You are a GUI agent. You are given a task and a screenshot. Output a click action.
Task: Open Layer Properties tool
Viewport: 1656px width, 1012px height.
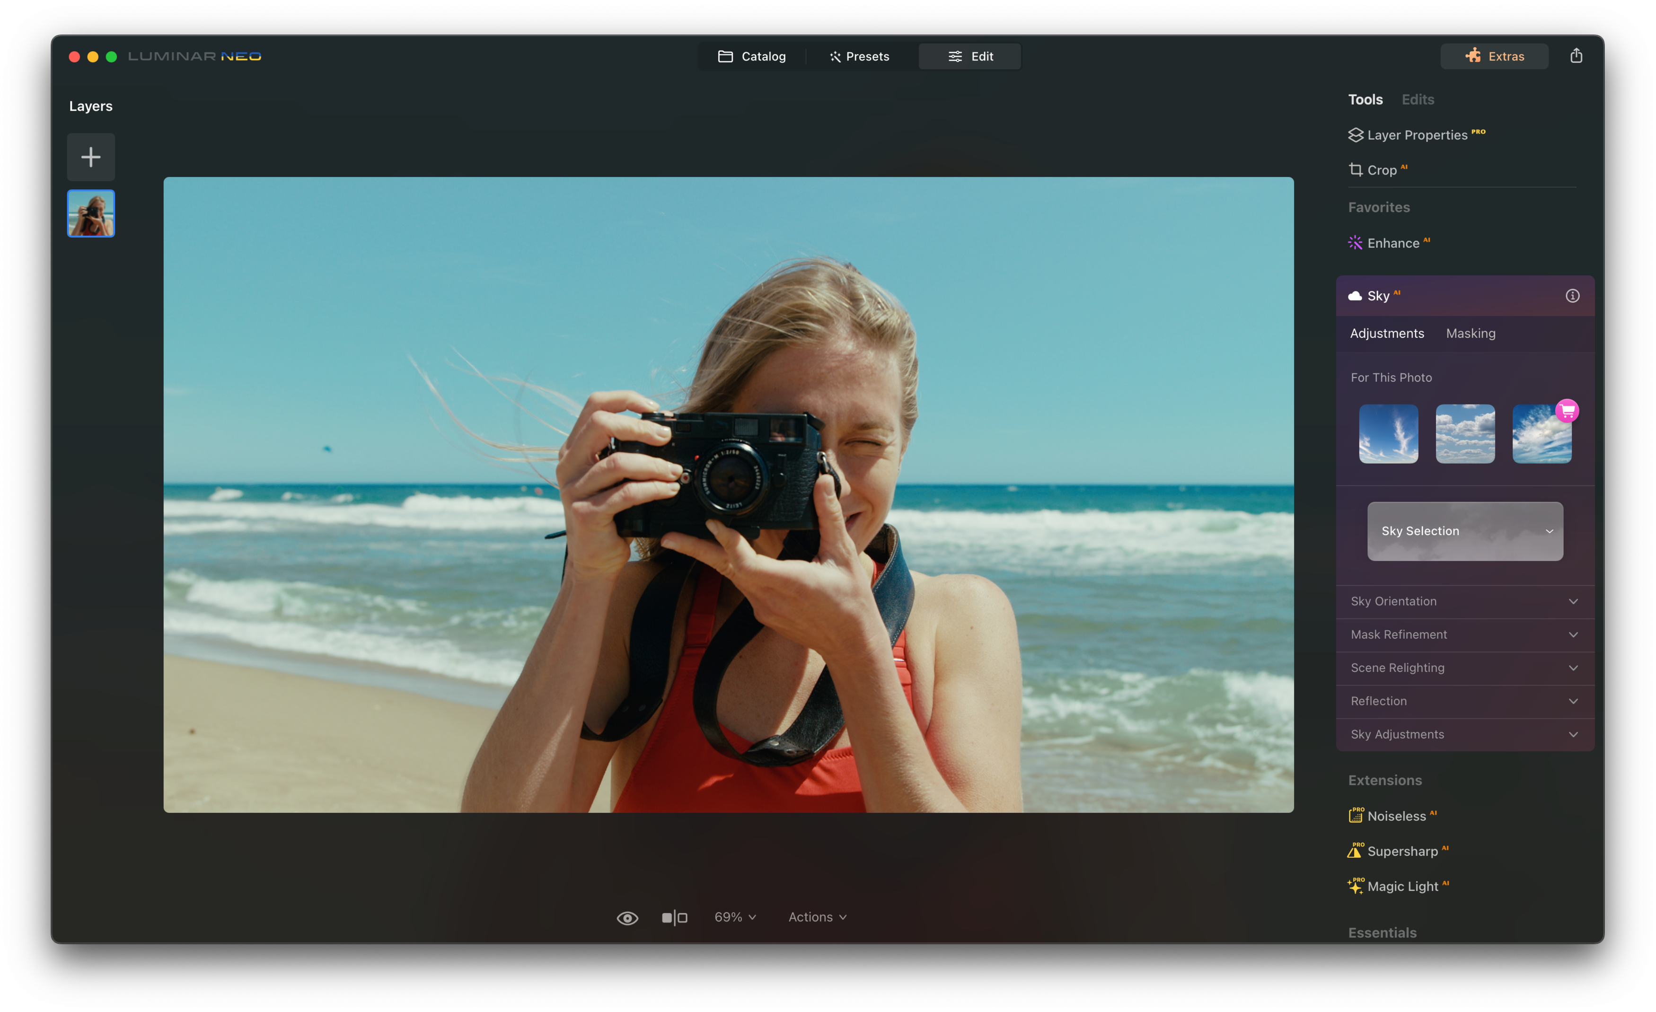coord(1417,135)
